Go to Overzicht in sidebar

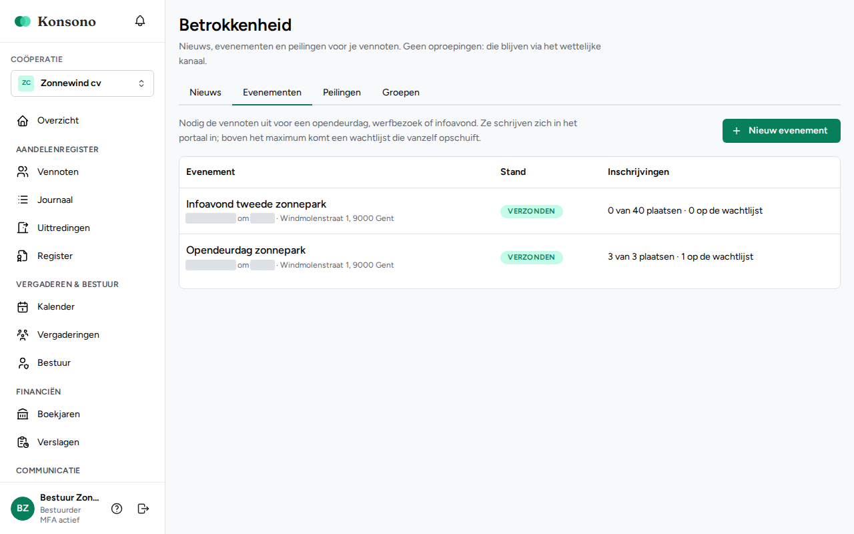click(x=82, y=121)
